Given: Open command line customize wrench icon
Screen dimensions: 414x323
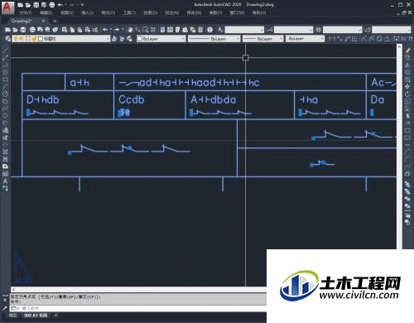Looking at the screenshot, I should pos(5,308).
